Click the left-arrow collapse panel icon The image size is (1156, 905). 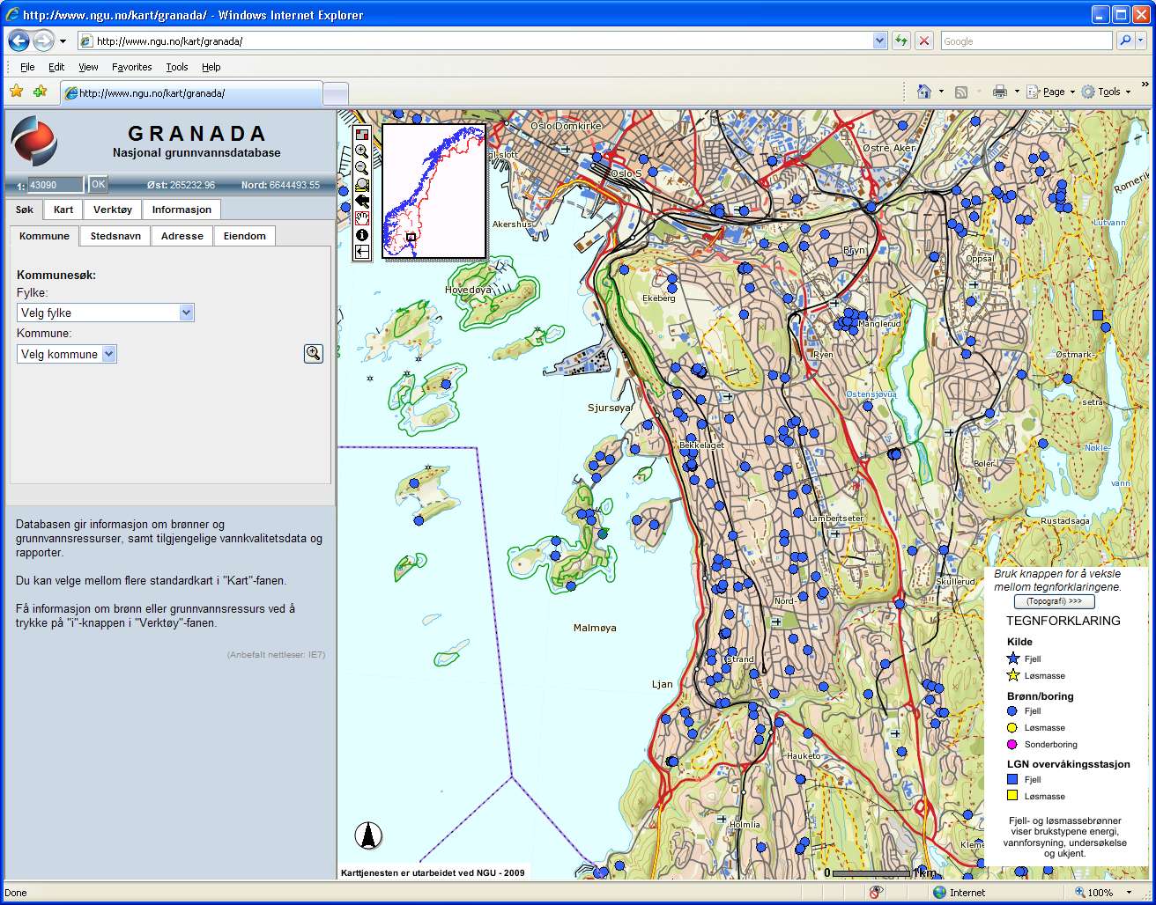pyautogui.click(x=361, y=252)
